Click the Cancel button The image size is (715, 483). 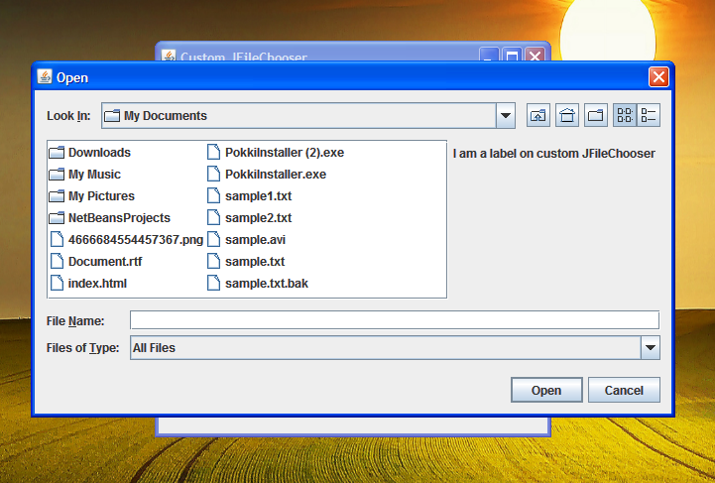(x=624, y=390)
